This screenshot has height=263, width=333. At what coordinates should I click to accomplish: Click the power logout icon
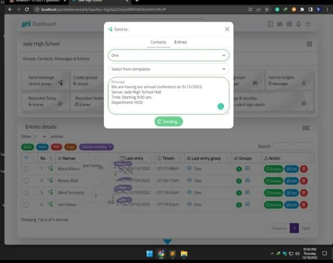308,24
